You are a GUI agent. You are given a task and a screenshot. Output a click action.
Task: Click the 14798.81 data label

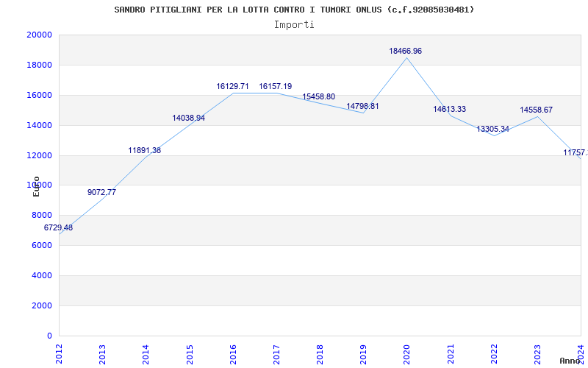(362, 107)
